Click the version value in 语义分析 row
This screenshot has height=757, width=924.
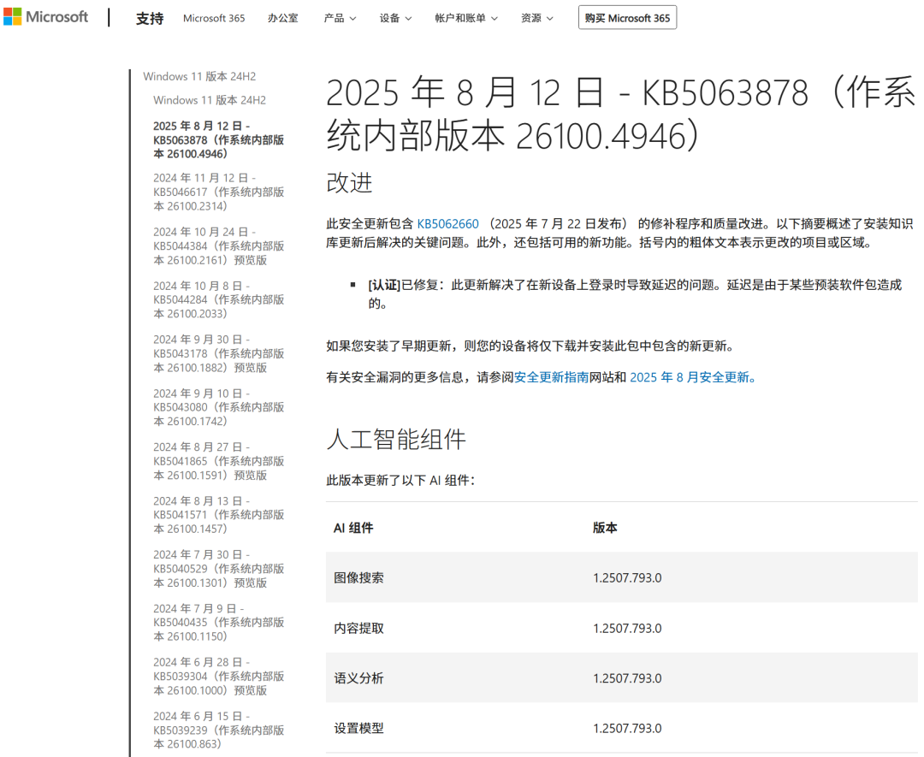point(627,678)
